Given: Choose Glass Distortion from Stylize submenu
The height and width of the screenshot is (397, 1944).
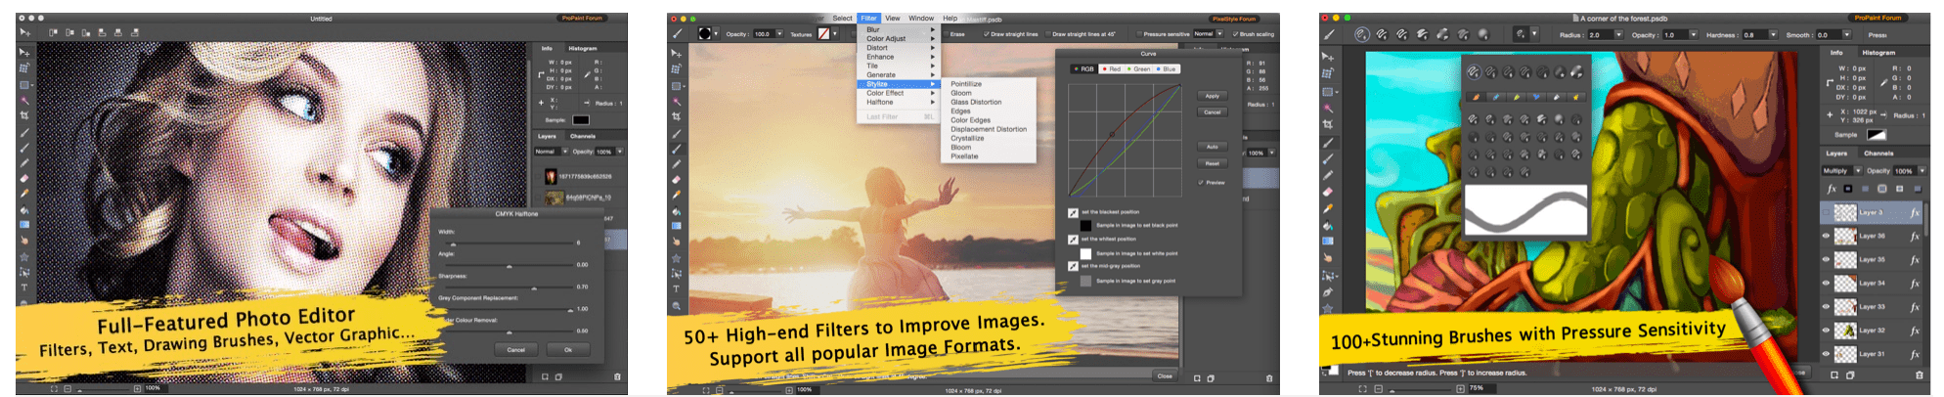Looking at the screenshot, I should [x=976, y=102].
